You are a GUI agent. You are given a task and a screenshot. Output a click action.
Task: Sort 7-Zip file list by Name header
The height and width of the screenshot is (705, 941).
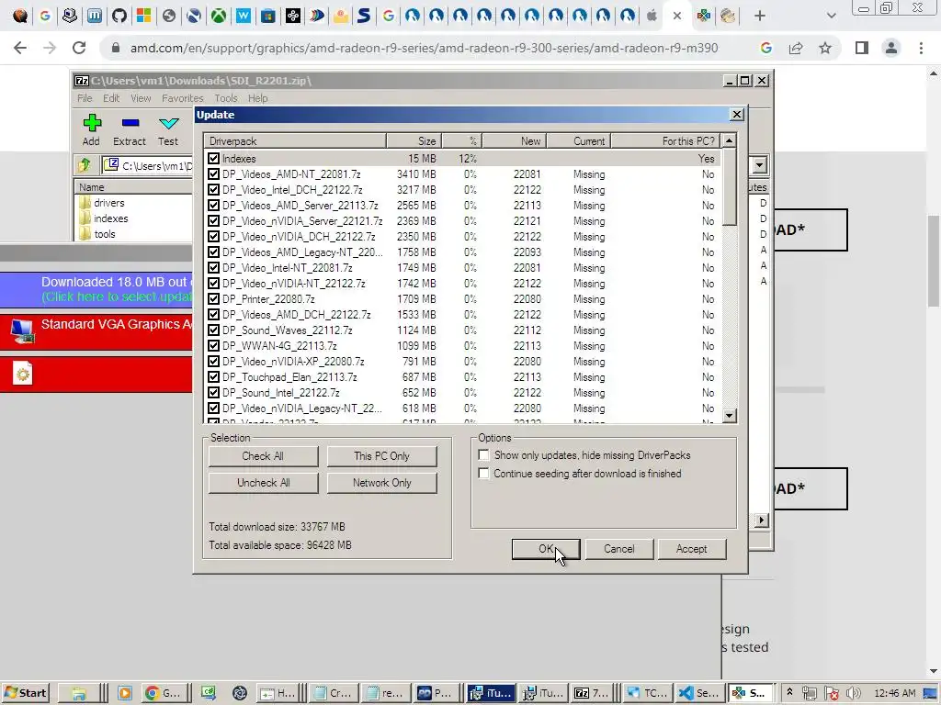pyautogui.click(x=133, y=187)
